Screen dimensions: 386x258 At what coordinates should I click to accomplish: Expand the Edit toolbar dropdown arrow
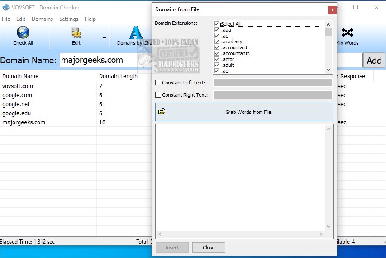coord(105,38)
